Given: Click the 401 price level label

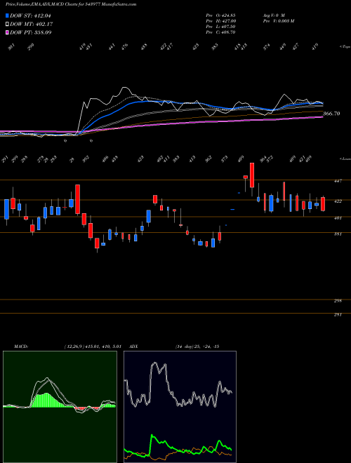Looking at the screenshot, I should click(338, 218).
